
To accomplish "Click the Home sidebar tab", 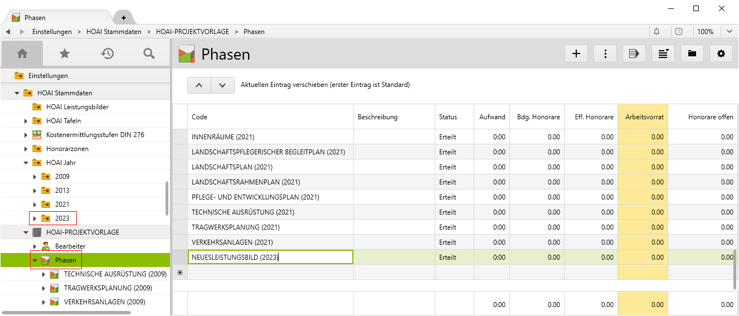I will tap(22, 54).
